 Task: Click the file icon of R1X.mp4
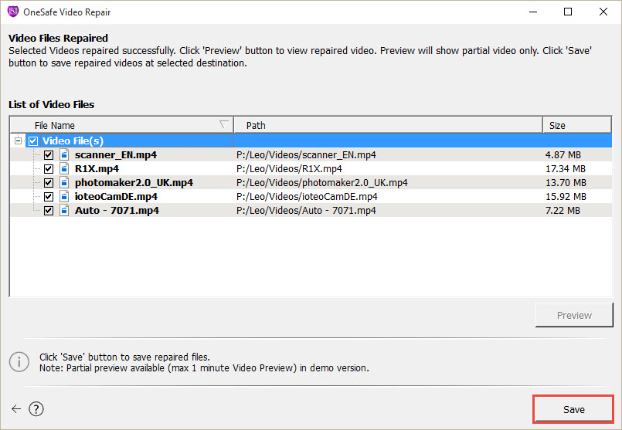point(64,168)
